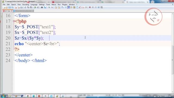
Task: Click the macro Playback toolbar icon
Action: (x=96, y=7)
